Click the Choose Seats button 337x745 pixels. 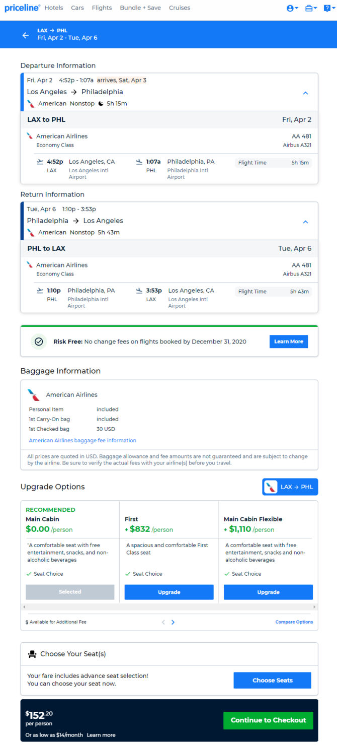(x=272, y=680)
